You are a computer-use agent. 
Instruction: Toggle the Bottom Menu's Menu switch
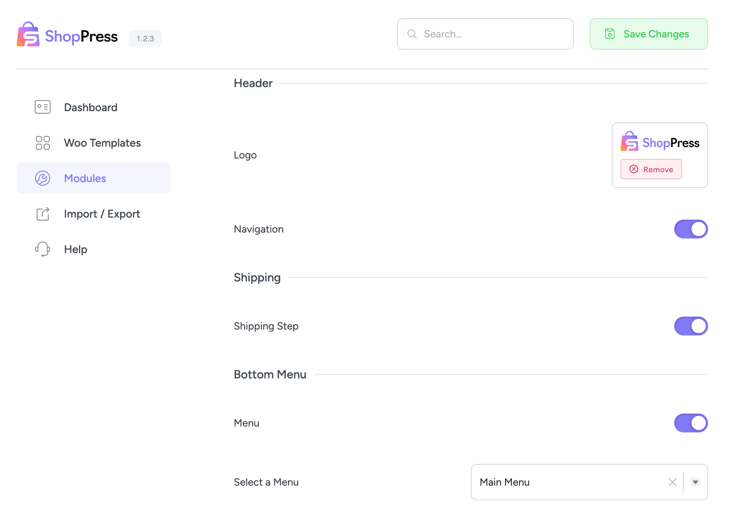coord(691,423)
